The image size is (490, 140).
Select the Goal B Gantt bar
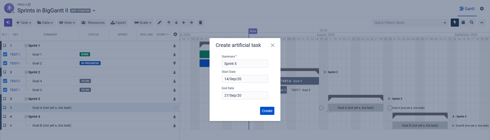pos(420,125)
